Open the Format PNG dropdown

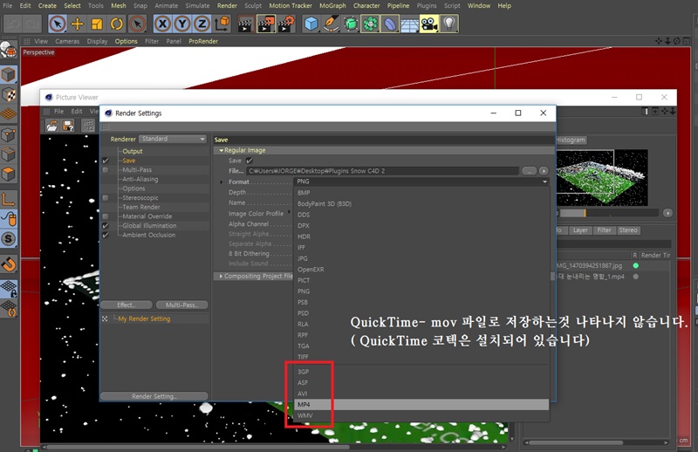(x=421, y=181)
